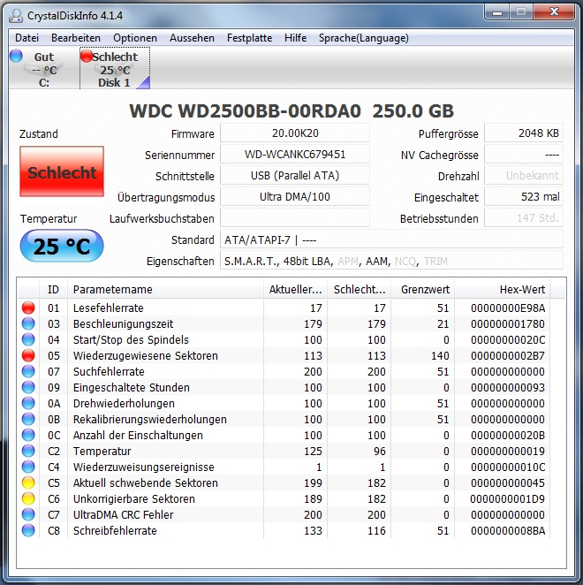
Task: Click the Puffergrösse field 2048 KB
Action: (524, 133)
